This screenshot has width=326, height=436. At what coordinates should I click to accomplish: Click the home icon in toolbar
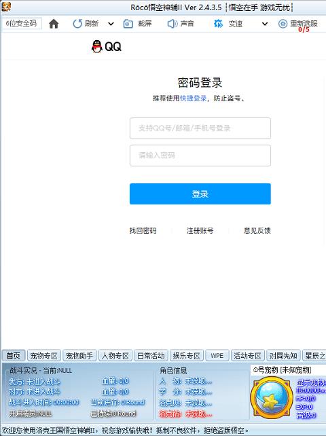54,24
